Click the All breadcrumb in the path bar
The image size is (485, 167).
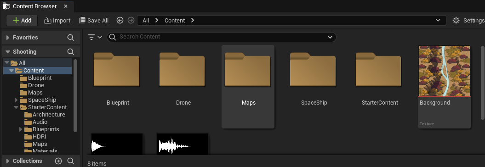point(146,20)
